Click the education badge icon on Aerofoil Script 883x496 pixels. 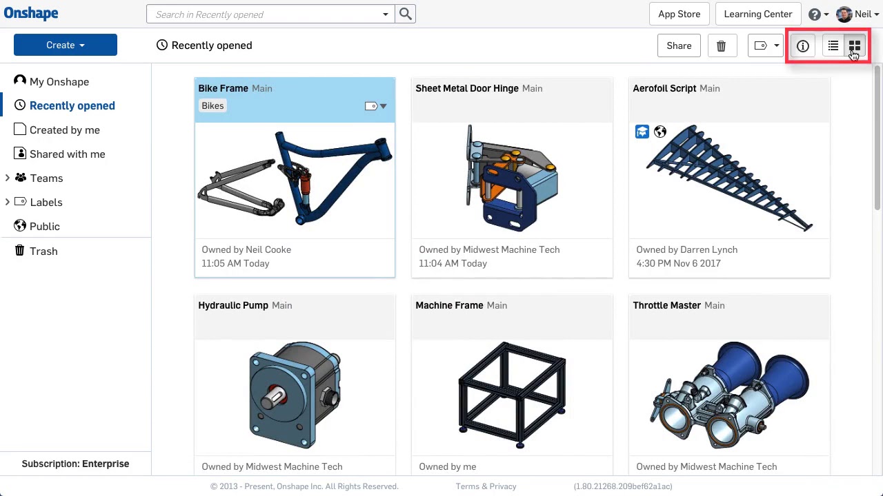pos(642,132)
